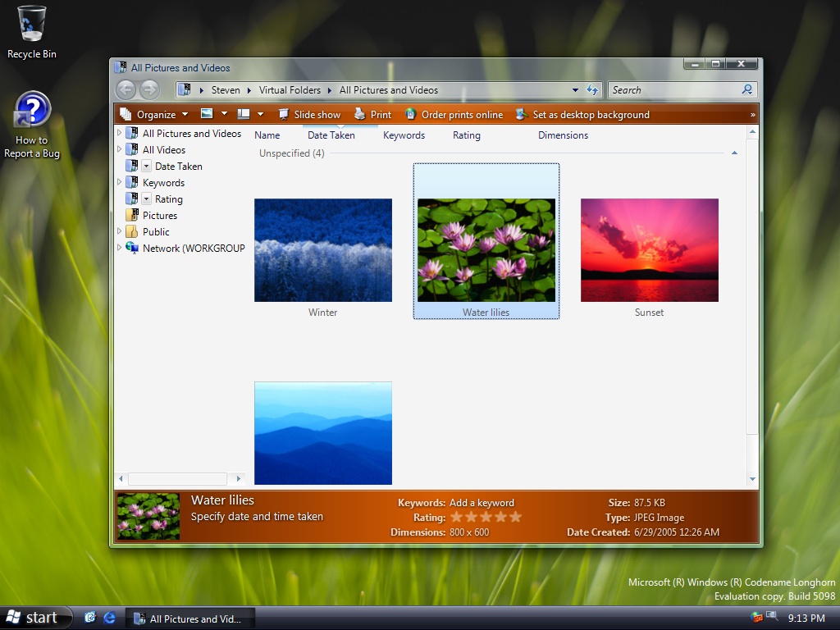Set rating to five stars
Image resolution: width=840 pixels, height=630 pixels.
point(515,518)
